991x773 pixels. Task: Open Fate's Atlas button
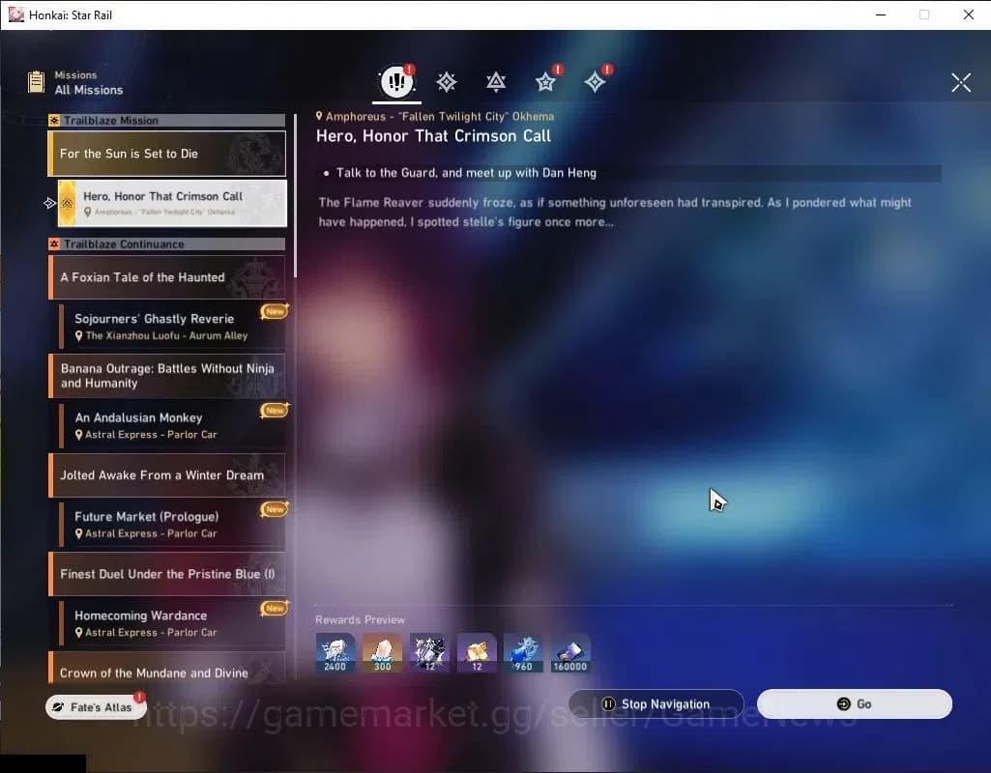pos(96,706)
